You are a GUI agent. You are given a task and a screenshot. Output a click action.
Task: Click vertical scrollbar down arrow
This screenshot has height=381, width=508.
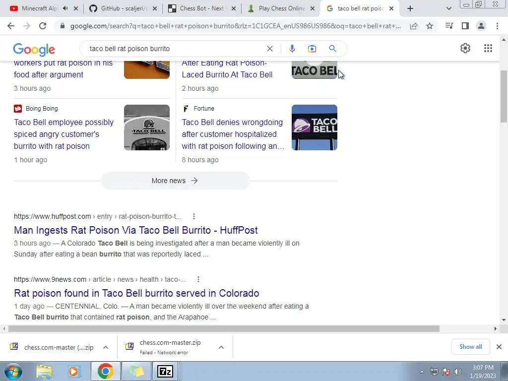(504, 320)
